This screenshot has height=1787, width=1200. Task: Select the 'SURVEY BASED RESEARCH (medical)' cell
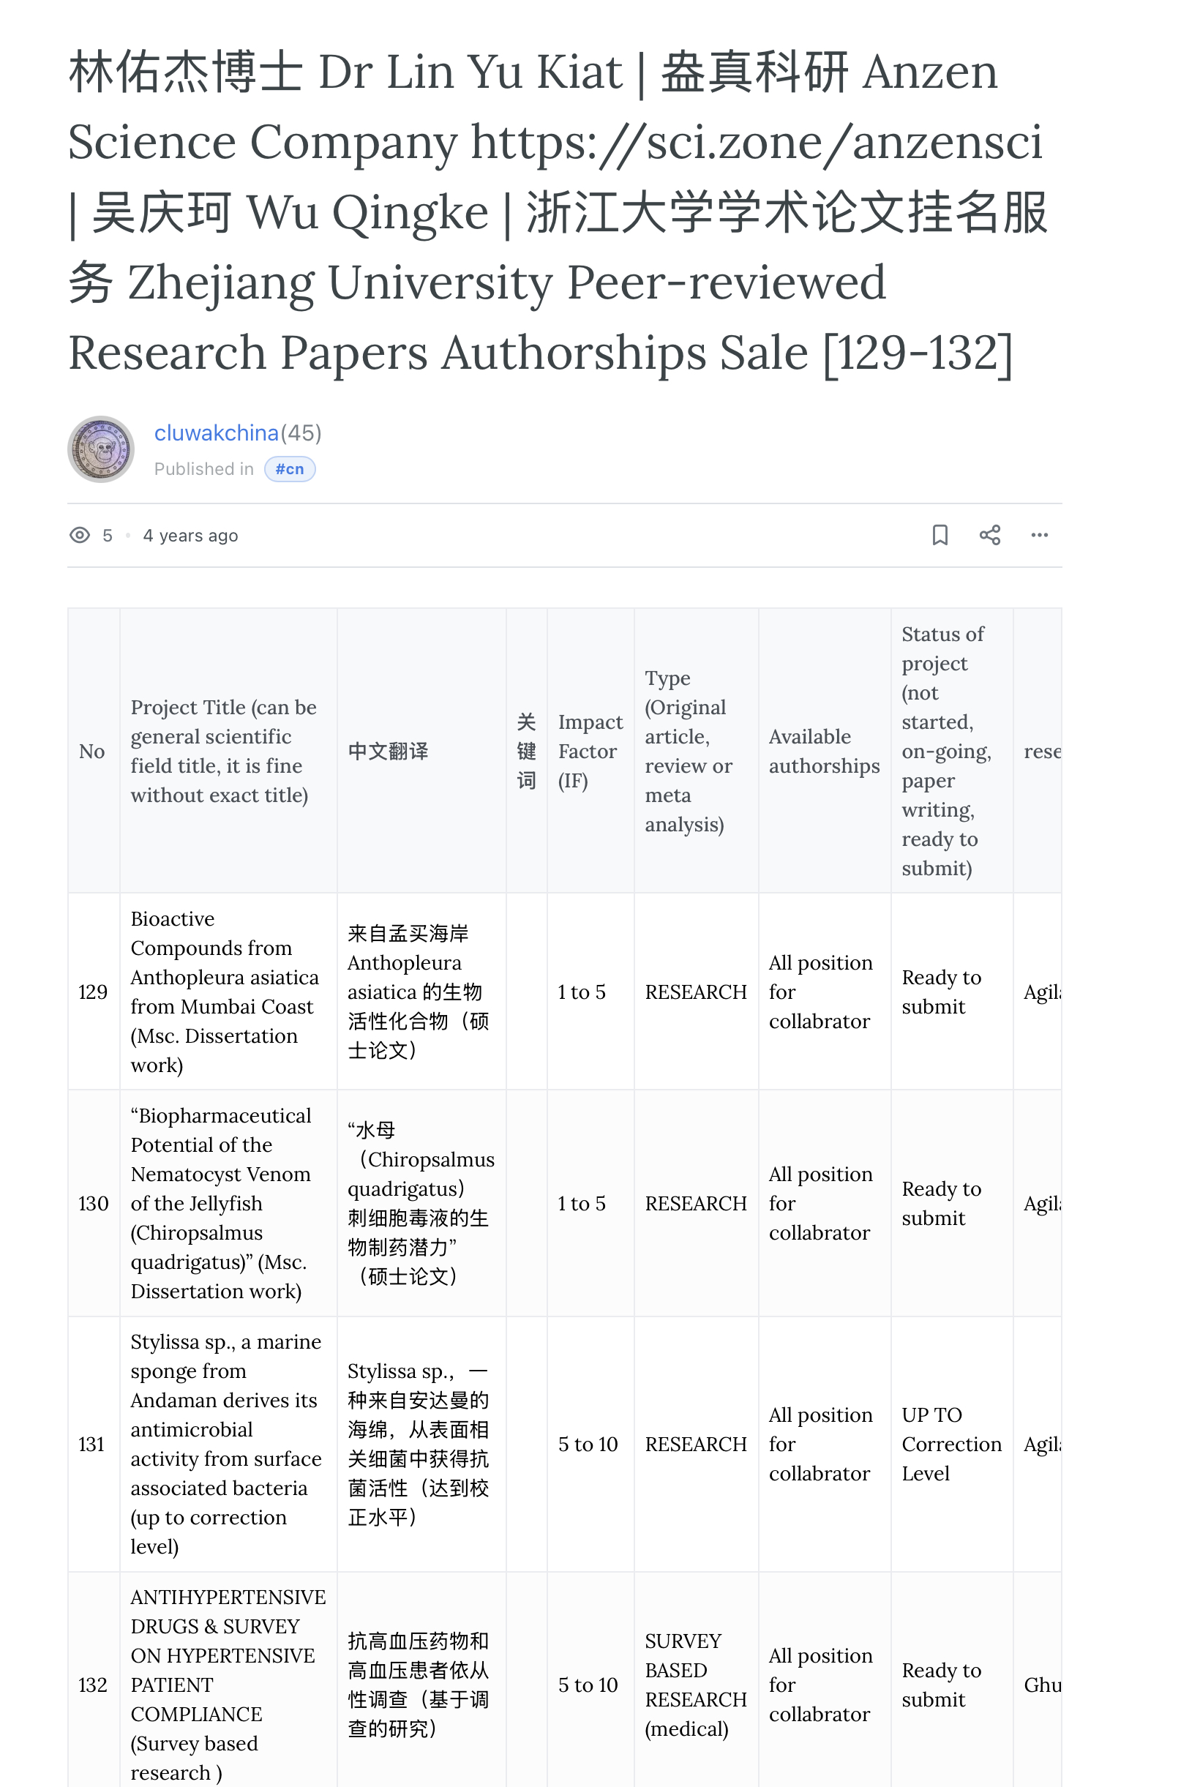(x=695, y=1685)
